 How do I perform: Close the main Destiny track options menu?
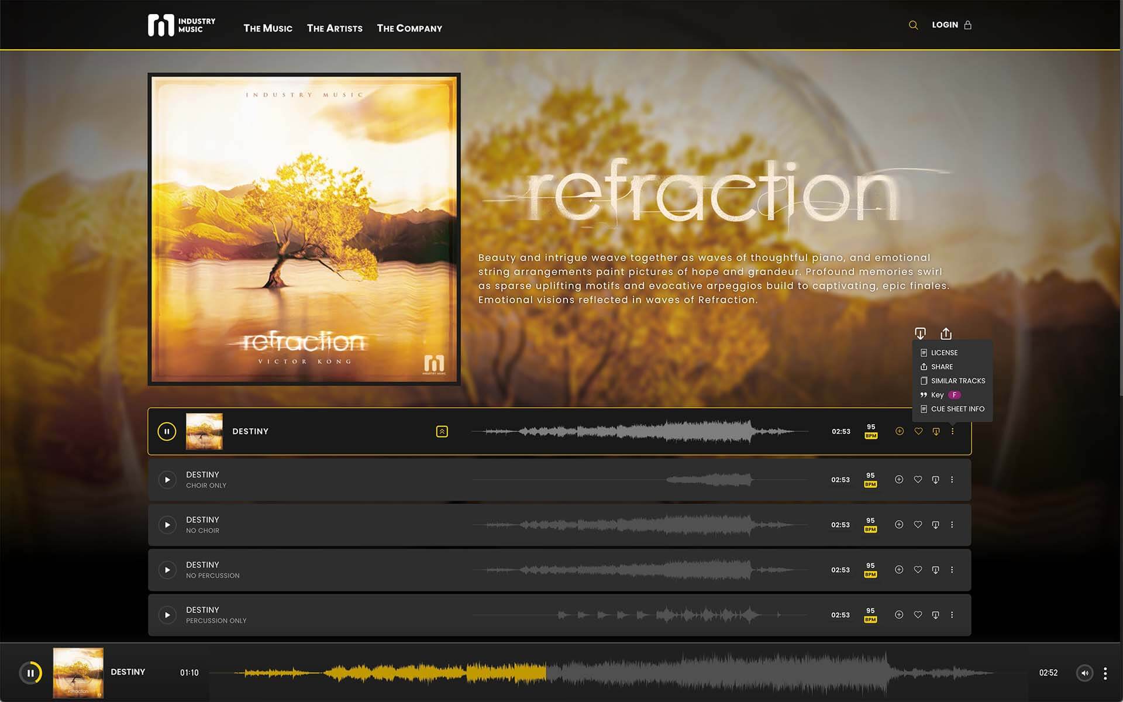pyautogui.click(x=953, y=431)
